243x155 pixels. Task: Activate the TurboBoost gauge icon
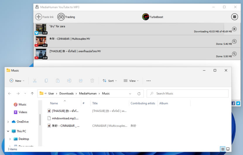146,17
